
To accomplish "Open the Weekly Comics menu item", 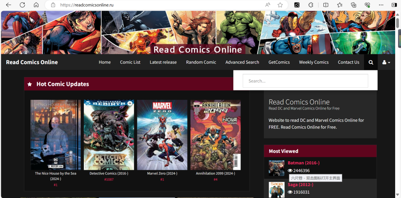I will tap(314, 62).
